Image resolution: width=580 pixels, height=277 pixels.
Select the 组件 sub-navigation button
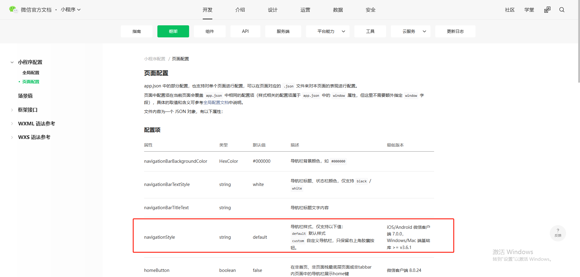[x=210, y=31]
